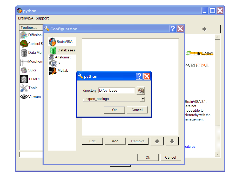Open the T1 MRI toolbox
This screenshot has height=182, width=236.
pos(24,79)
